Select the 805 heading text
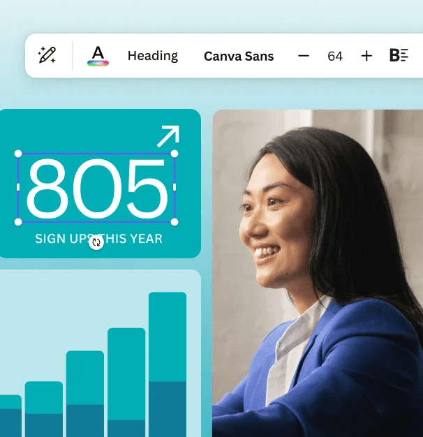 [x=97, y=188]
